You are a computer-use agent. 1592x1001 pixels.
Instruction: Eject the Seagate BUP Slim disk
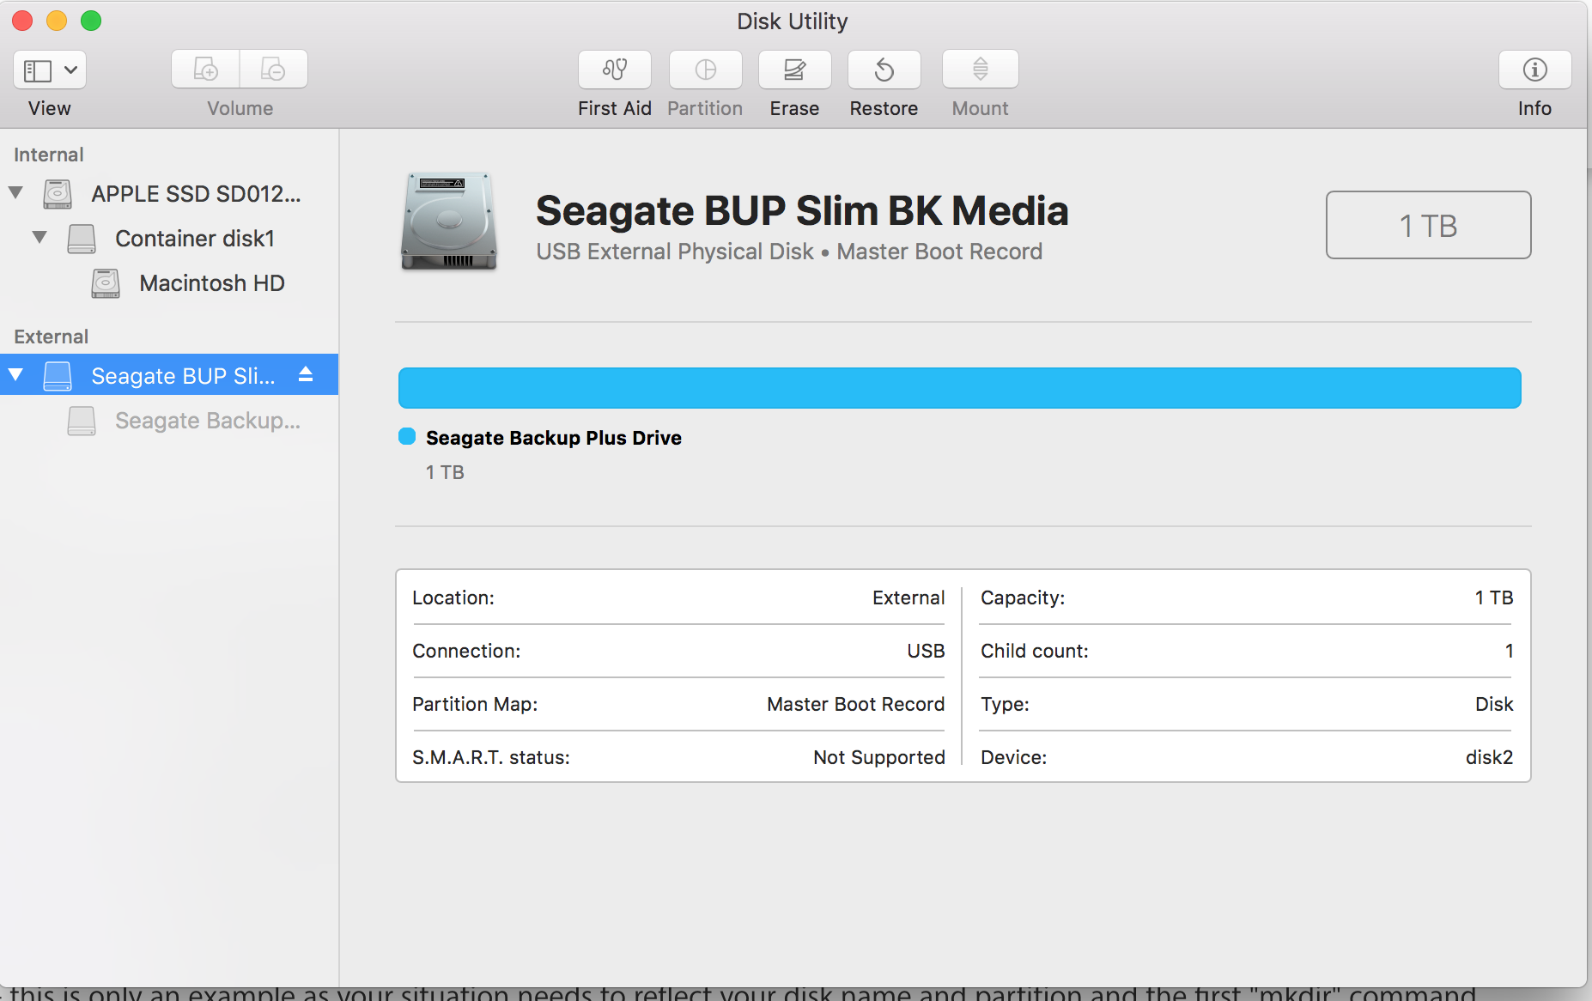click(306, 374)
